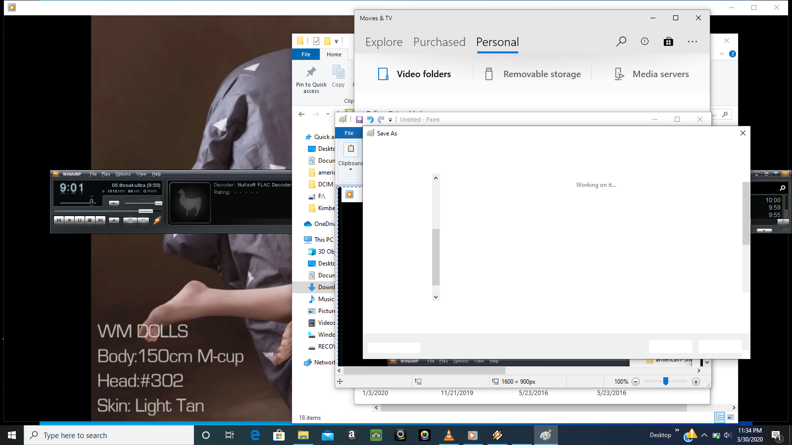The height and width of the screenshot is (445, 792).
Task: Click the Windows Start button
Action: 12,435
